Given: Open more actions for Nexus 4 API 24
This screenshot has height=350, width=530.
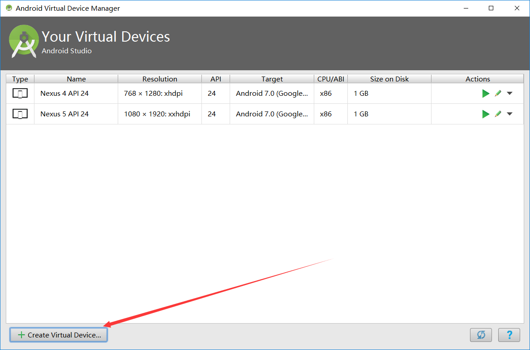Looking at the screenshot, I should [510, 94].
